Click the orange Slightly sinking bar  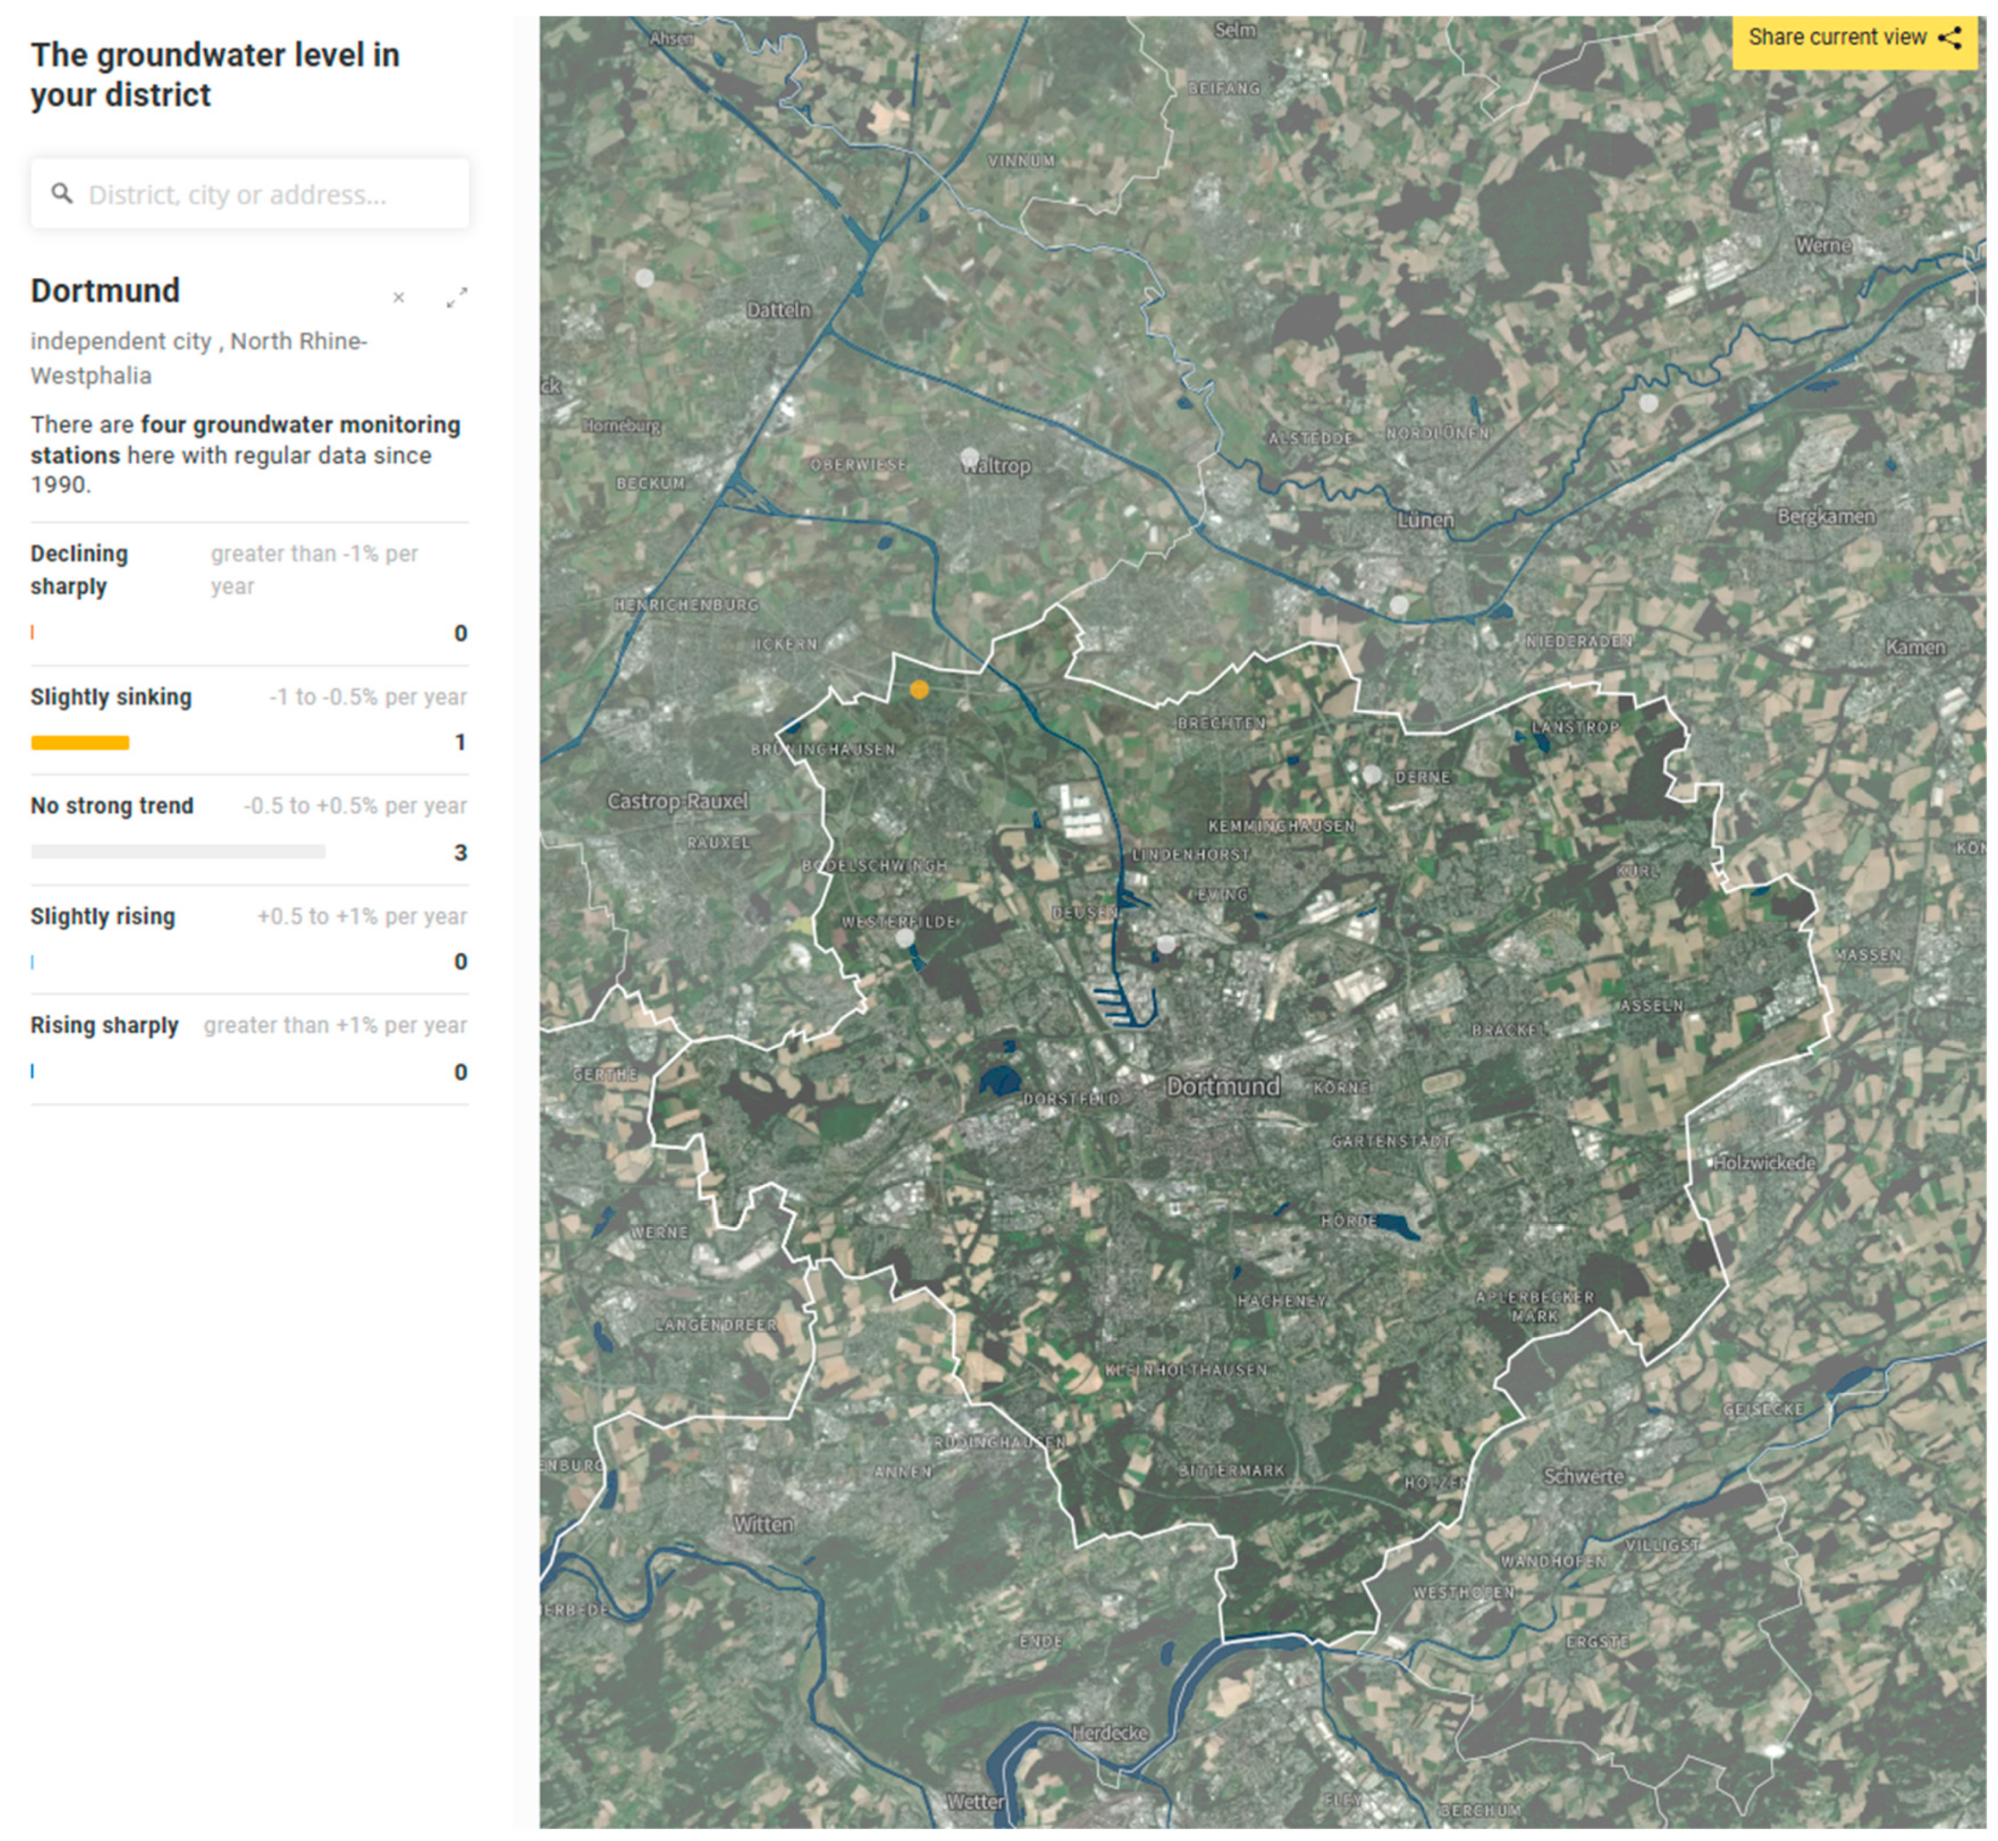tap(80, 742)
